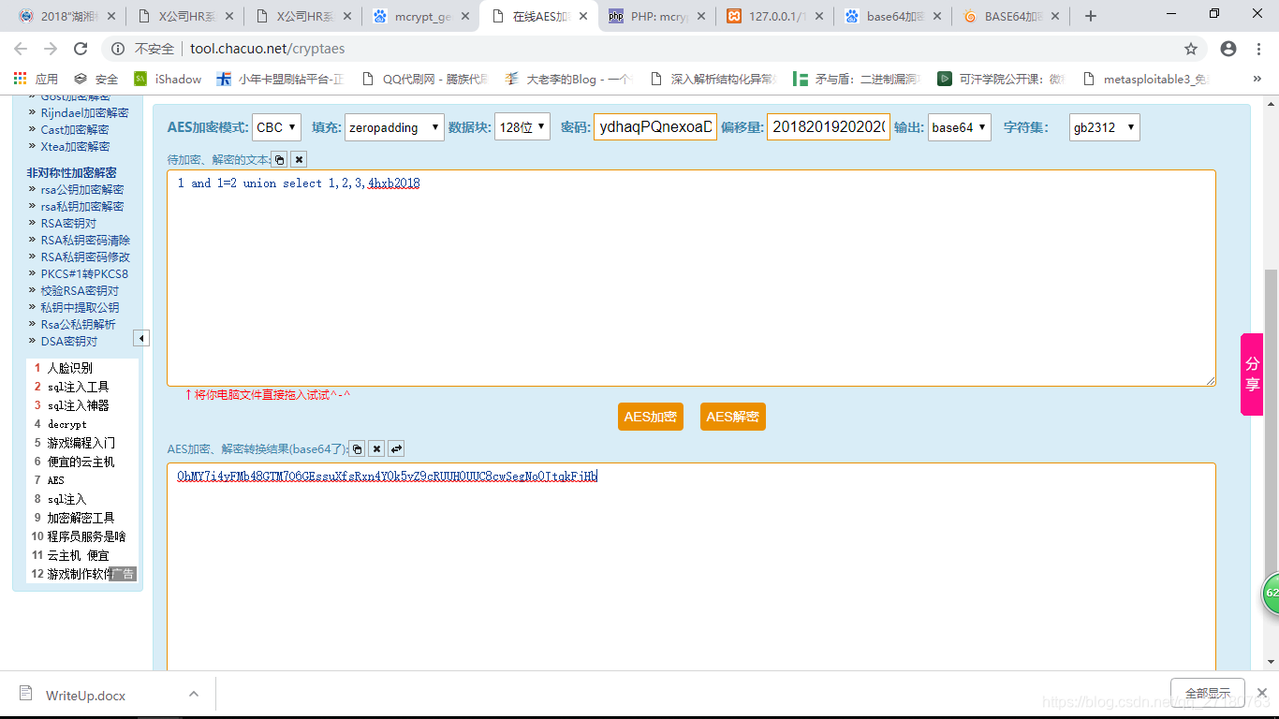Viewport: 1279px width, 719px height.
Task: Click 全部显示 in the downloads bar
Action: point(1208,694)
